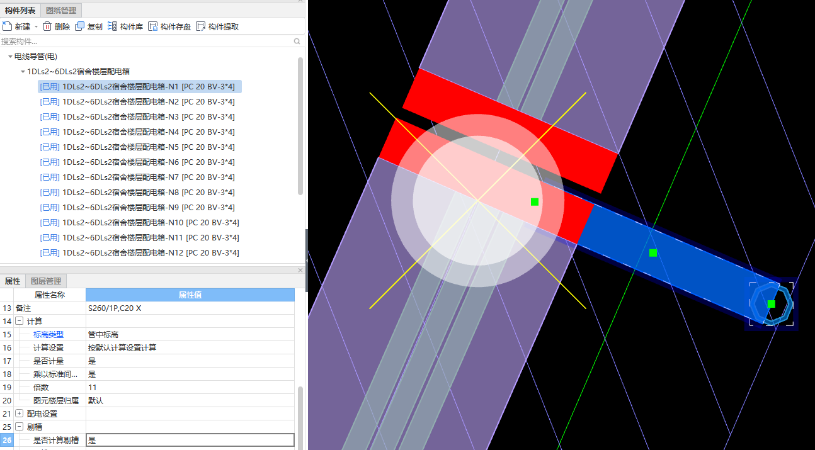
Task: Click the 是否计量 value cell
Action: point(190,361)
